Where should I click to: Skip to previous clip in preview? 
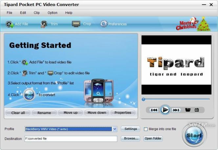point(154,110)
